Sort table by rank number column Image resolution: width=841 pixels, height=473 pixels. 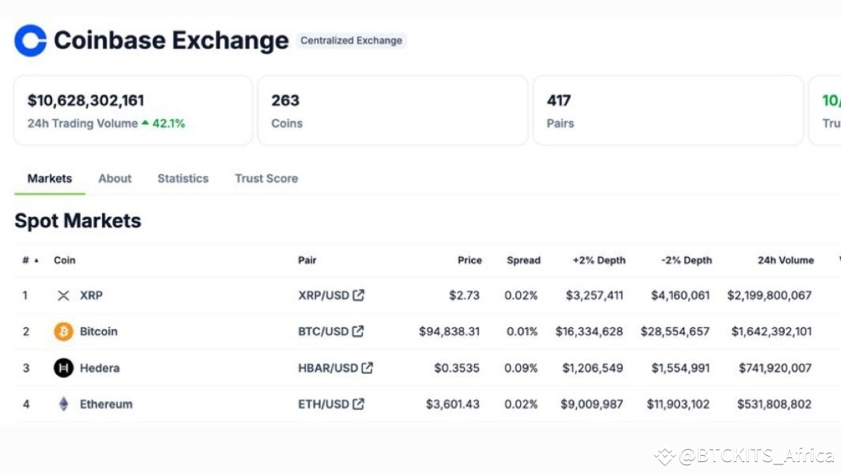pyautogui.click(x=30, y=260)
